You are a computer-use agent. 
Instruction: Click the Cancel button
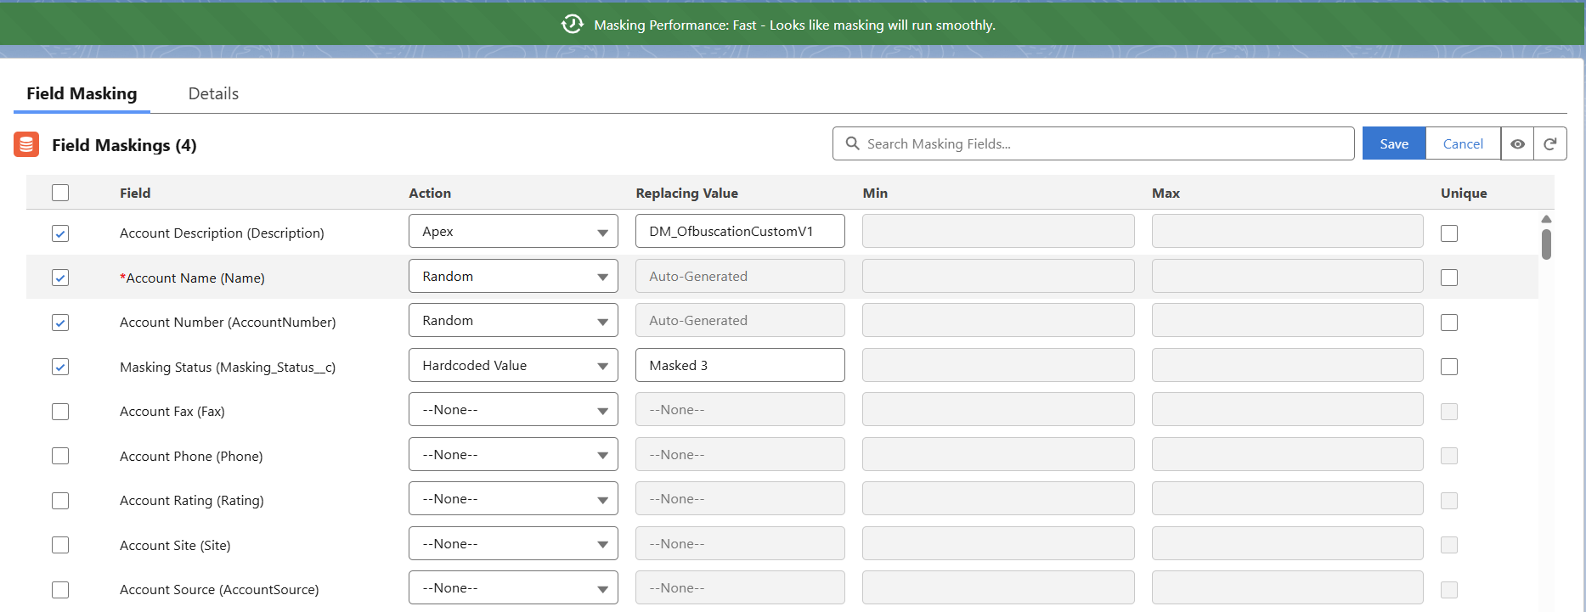point(1463,144)
